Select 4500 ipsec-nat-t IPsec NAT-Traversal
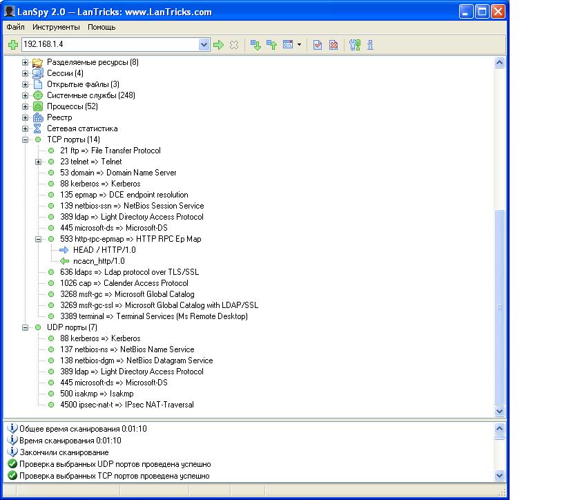 pos(127,405)
